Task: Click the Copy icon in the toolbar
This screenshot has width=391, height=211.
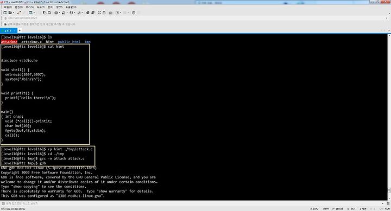Action: 45,12
